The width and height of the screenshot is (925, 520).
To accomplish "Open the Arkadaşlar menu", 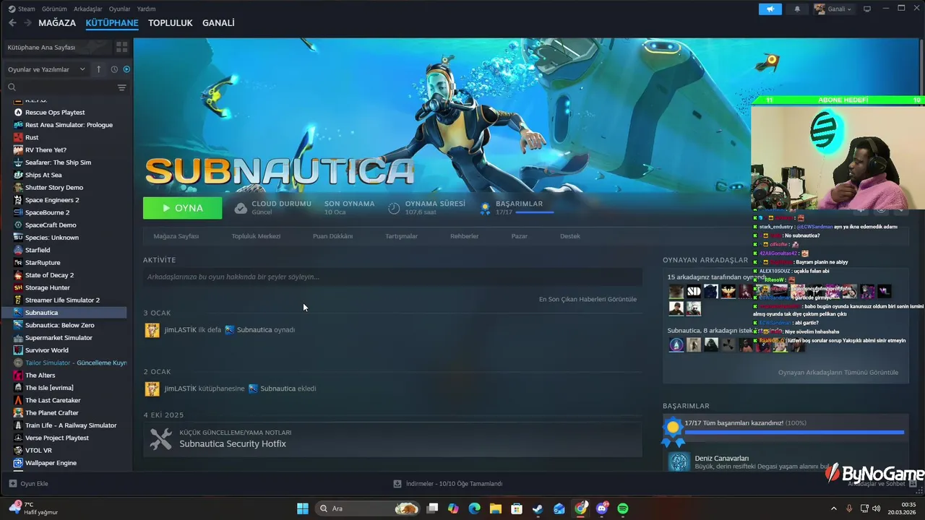I will [x=88, y=9].
